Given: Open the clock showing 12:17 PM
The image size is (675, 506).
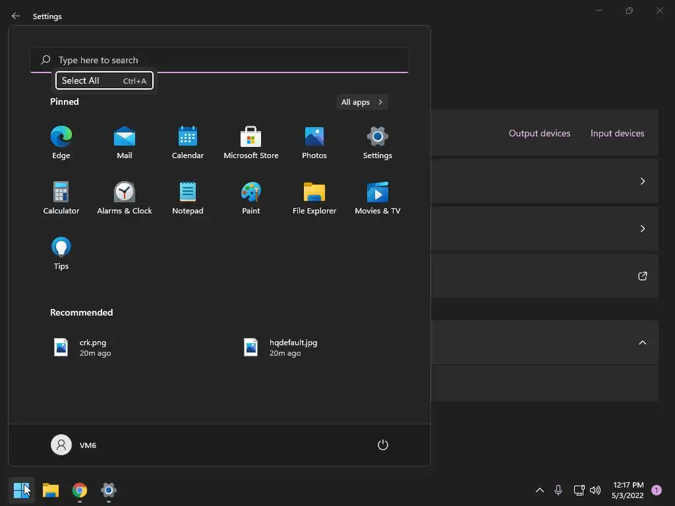Looking at the screenshot, I should [628, 490].
